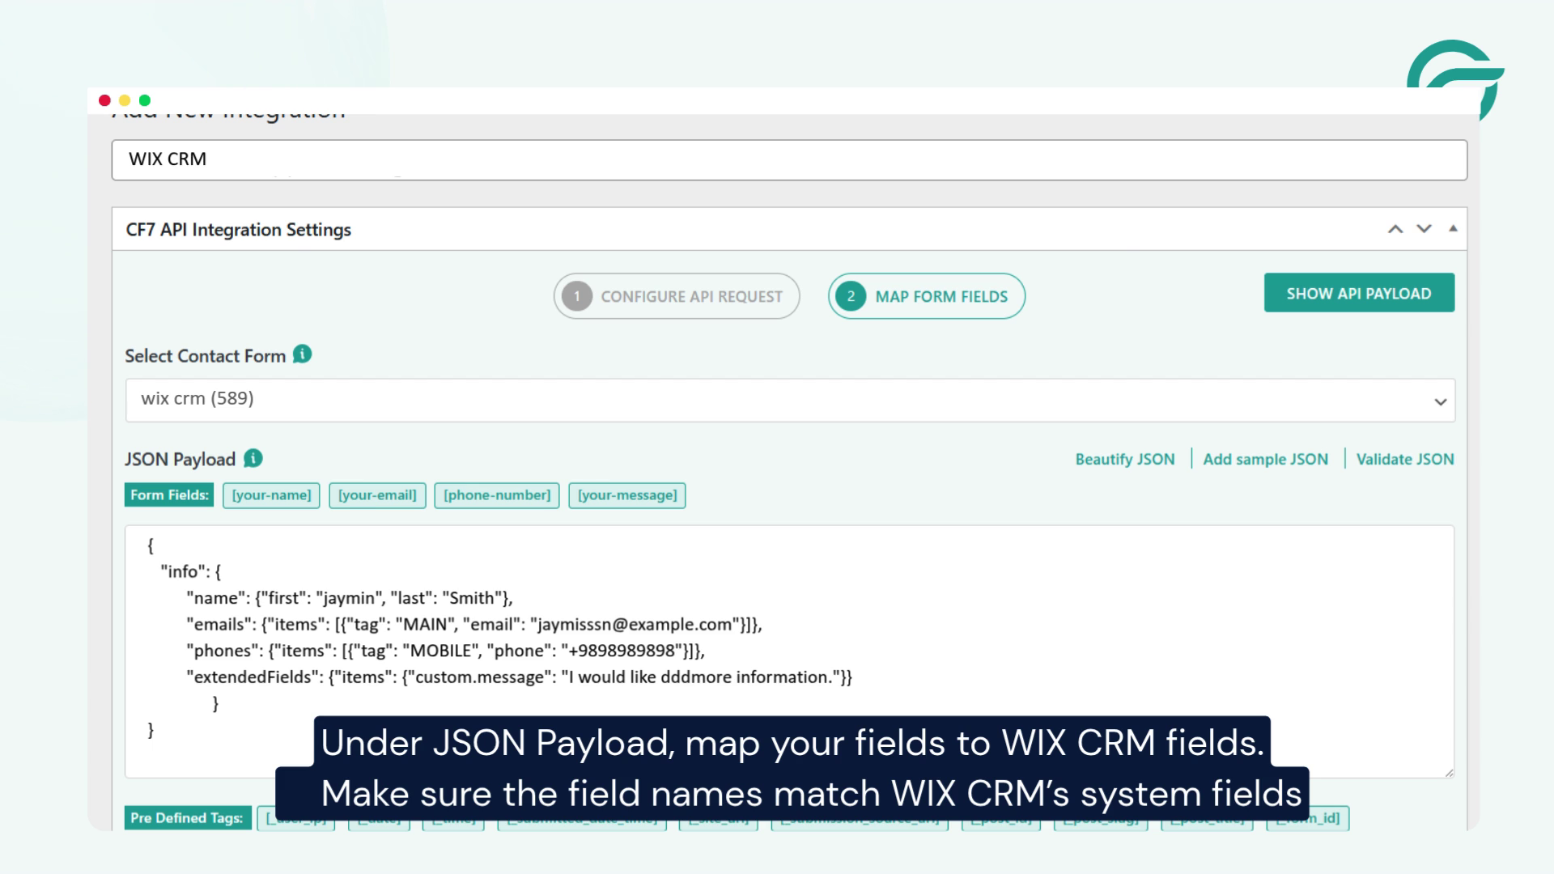The width and height of the screenshot is (1554, 874).
Task: Go to the Configure API Request step
Action: 677,296
